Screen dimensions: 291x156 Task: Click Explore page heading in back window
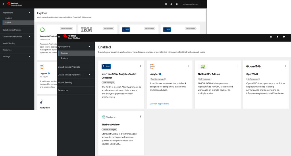pos(42,13)
